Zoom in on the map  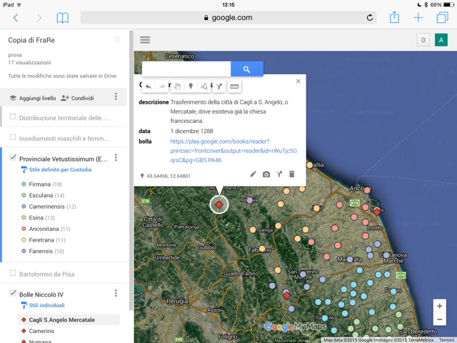click(x=440, y=306)
